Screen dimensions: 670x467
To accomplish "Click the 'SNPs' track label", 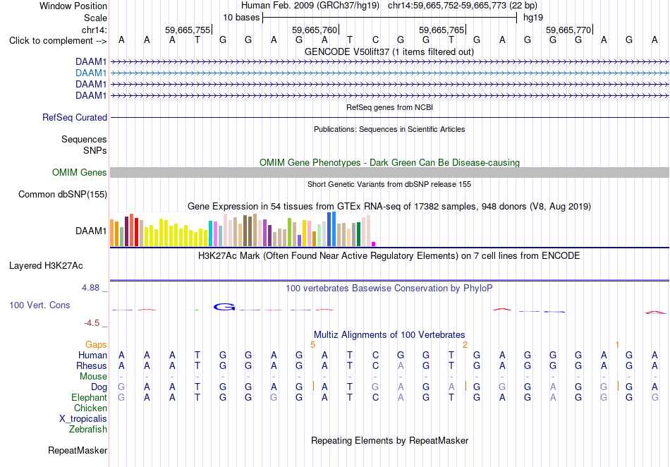I will click(x=95, y=150).
